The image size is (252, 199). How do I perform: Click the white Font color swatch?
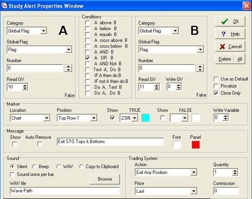tap(177, 145)
